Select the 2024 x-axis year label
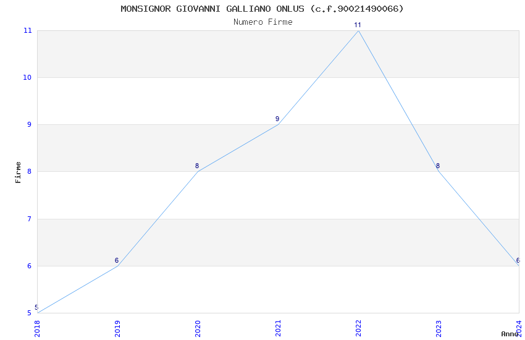 pyautogui.click(x=519, y=328)
